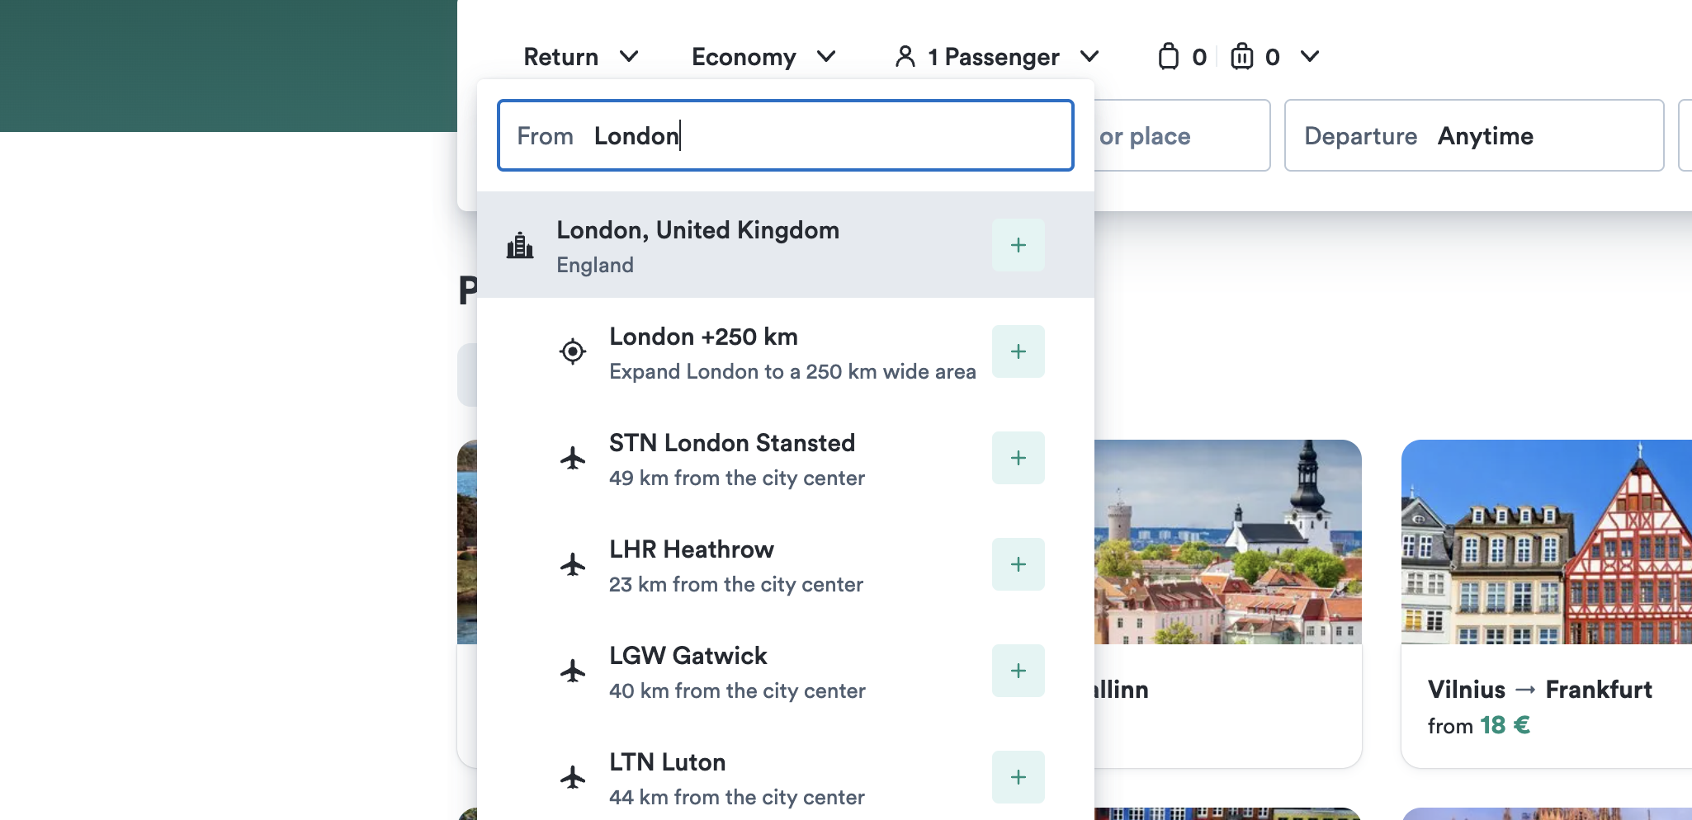Click the cabin baggage icon
The image size is (1692, 820).
[x=1168, y=56]
